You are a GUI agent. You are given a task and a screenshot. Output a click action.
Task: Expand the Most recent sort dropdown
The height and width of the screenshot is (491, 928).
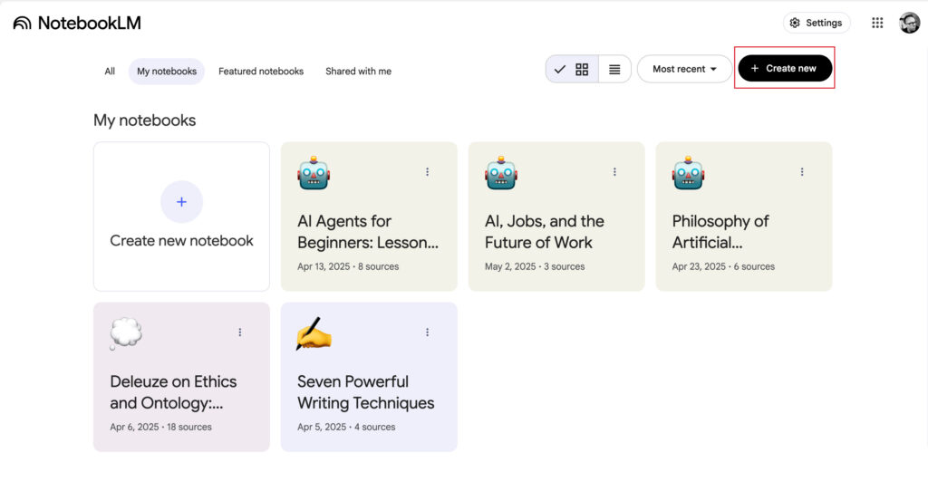point(684,69)
